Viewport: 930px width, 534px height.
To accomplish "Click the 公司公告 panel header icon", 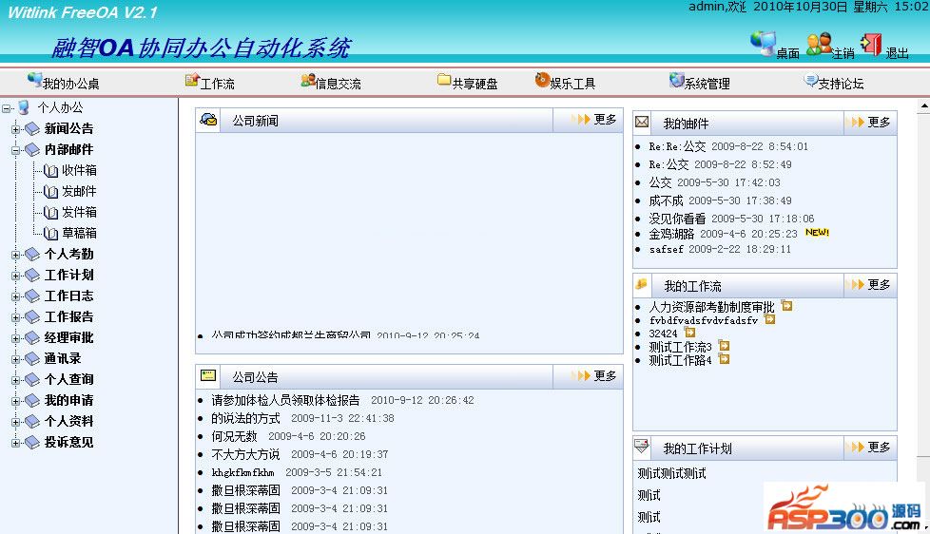I will pos(208,375).
